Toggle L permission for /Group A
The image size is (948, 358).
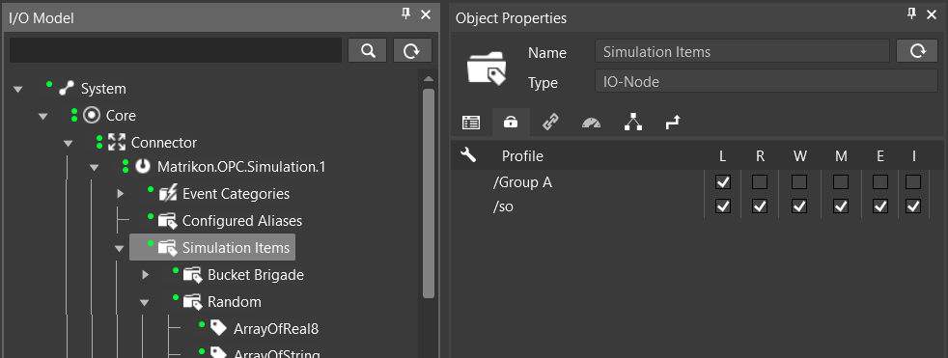point(722,181)
